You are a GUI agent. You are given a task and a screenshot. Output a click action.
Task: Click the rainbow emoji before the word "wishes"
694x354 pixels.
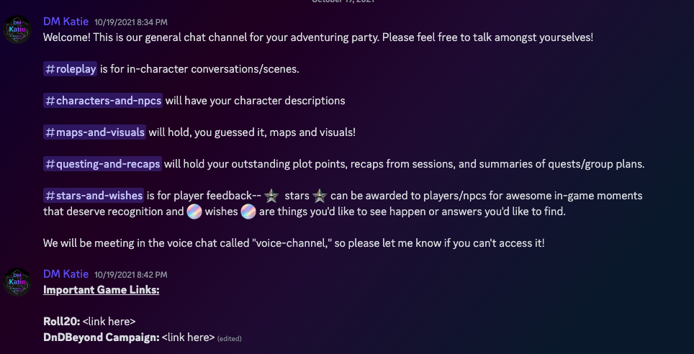(x=194, y=212)
